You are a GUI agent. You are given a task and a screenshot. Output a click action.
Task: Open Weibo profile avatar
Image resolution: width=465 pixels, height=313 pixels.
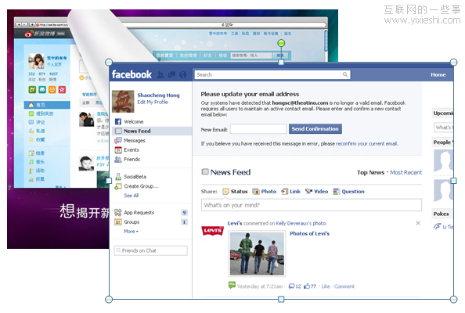pyautogui.click(x=36, y=61)
